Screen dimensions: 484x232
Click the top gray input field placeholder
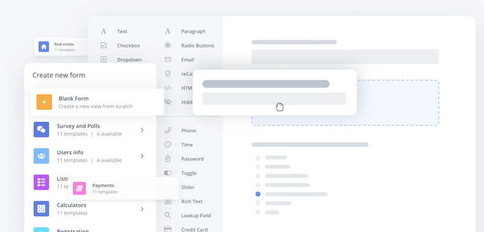tap(345, 57)
